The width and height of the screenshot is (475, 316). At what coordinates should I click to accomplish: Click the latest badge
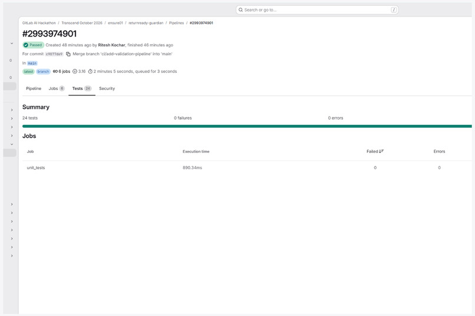28,72
